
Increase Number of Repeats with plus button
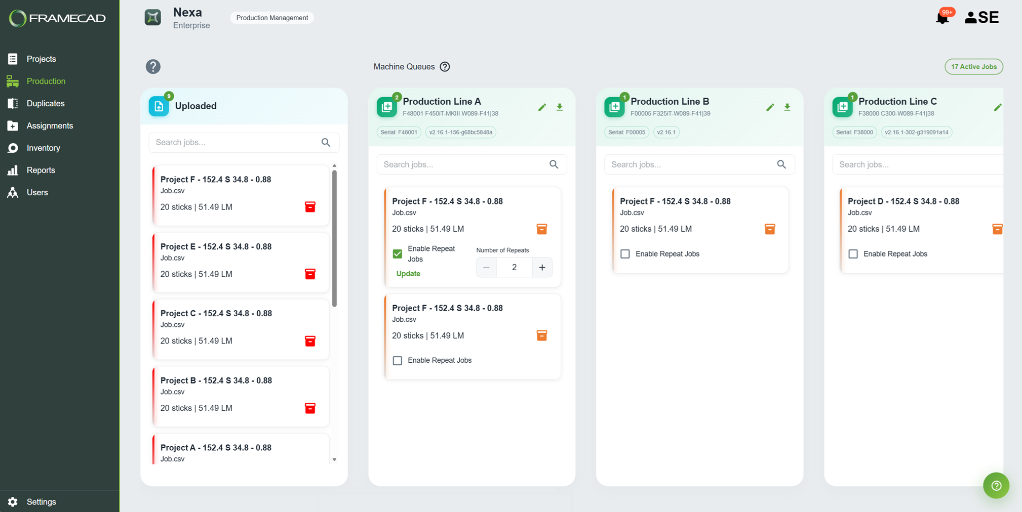click(542, 267)
